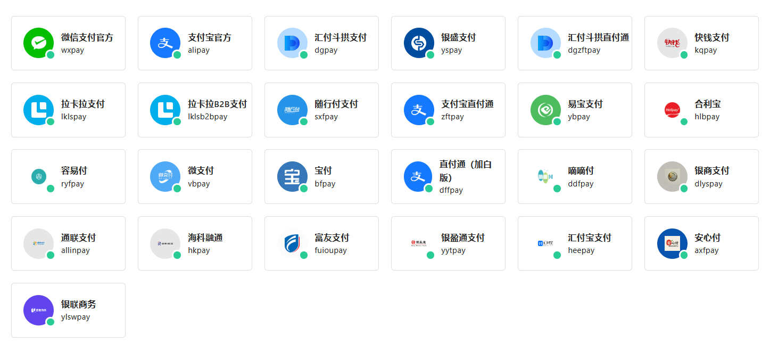Select the 银盛支付 title
770x351 pixels.
(459, 38)
